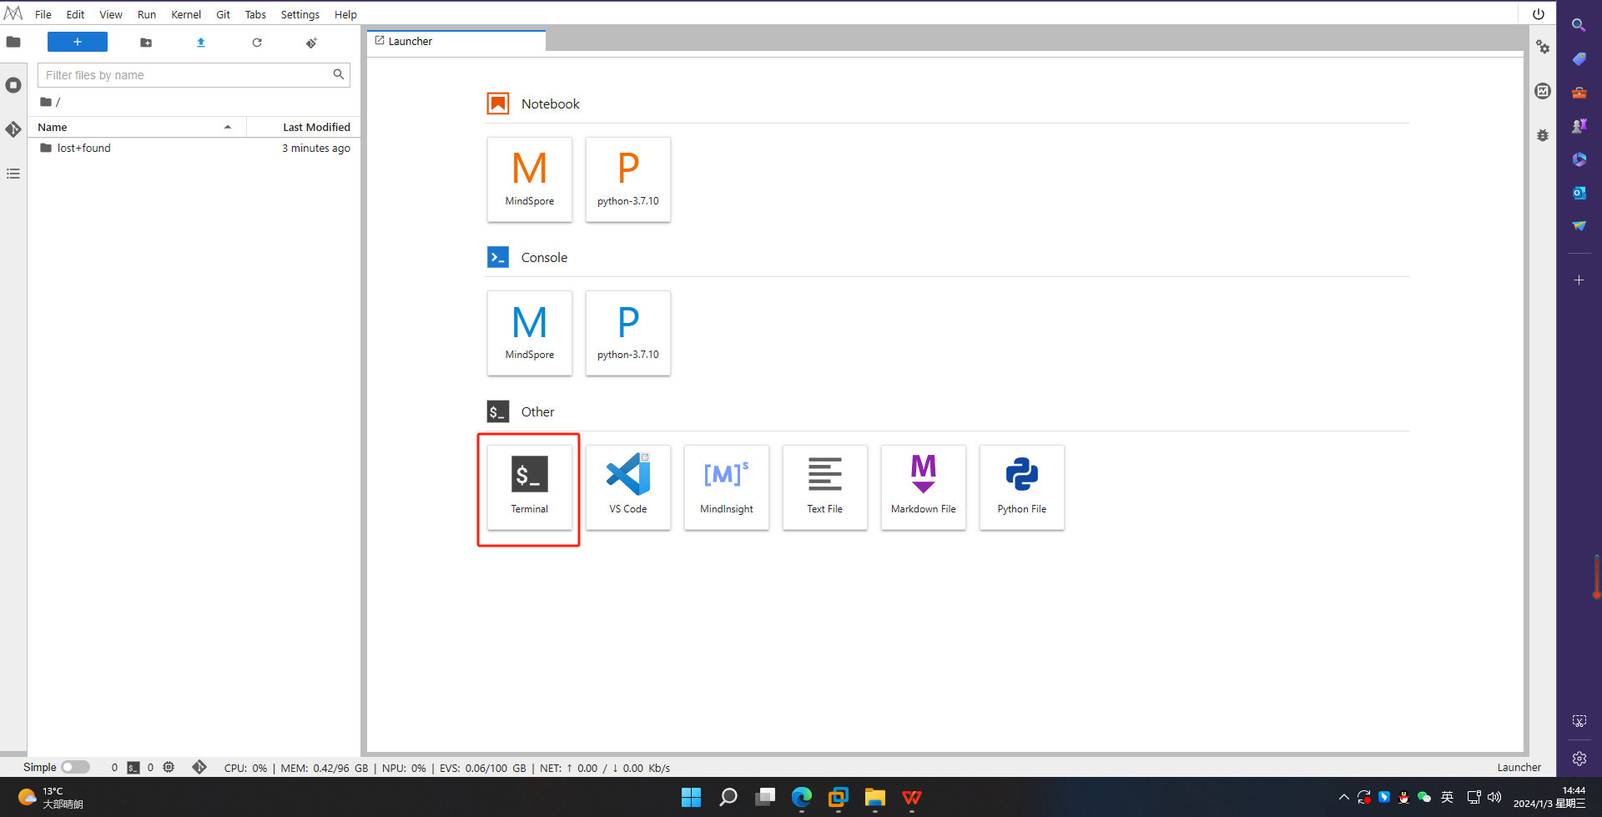Click the New Launcher plus button
The height and width of the screenshot is (817, 1602).
click(x=78, y=42)
